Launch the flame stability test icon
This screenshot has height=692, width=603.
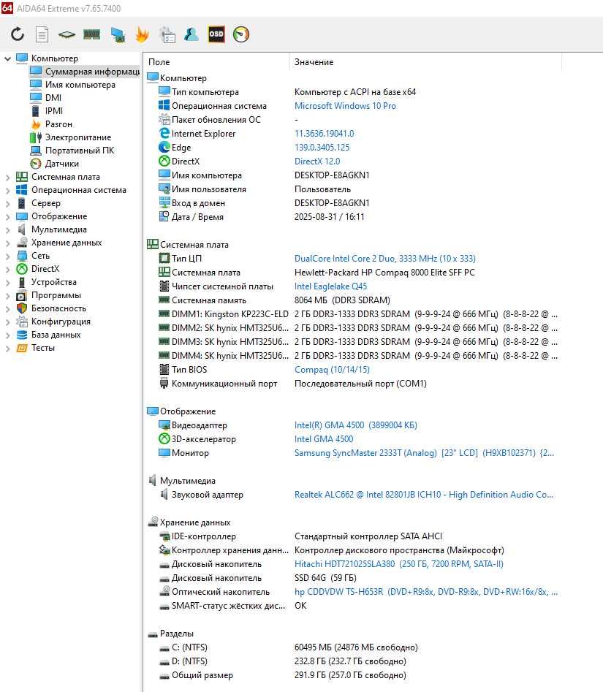pyautogui.click(x=142, y=34)
